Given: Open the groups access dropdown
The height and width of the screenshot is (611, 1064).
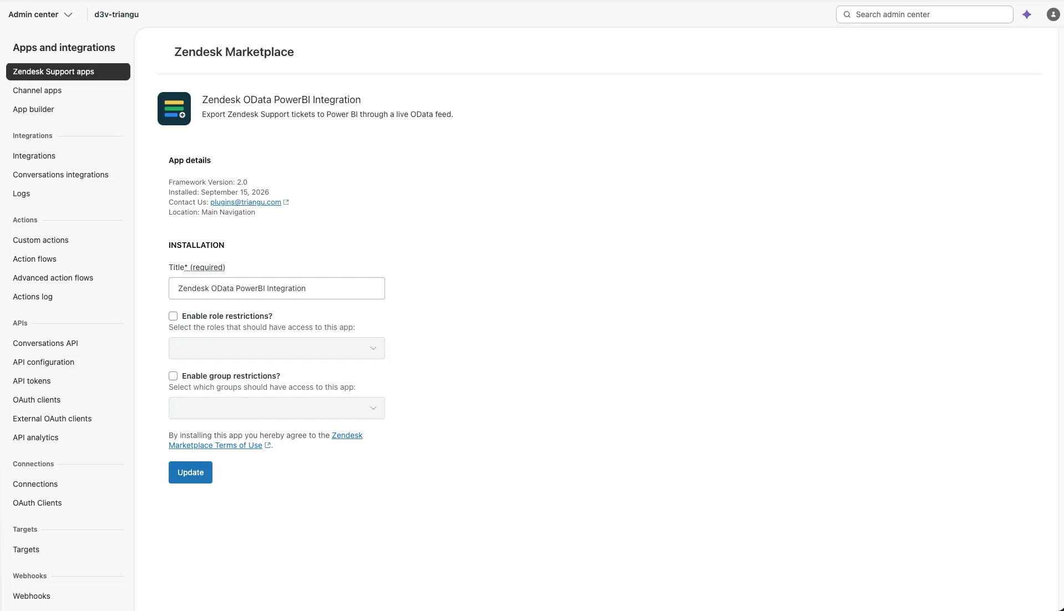Looking at the screenshot, I should pyautogui.click(x=277, y=408).
